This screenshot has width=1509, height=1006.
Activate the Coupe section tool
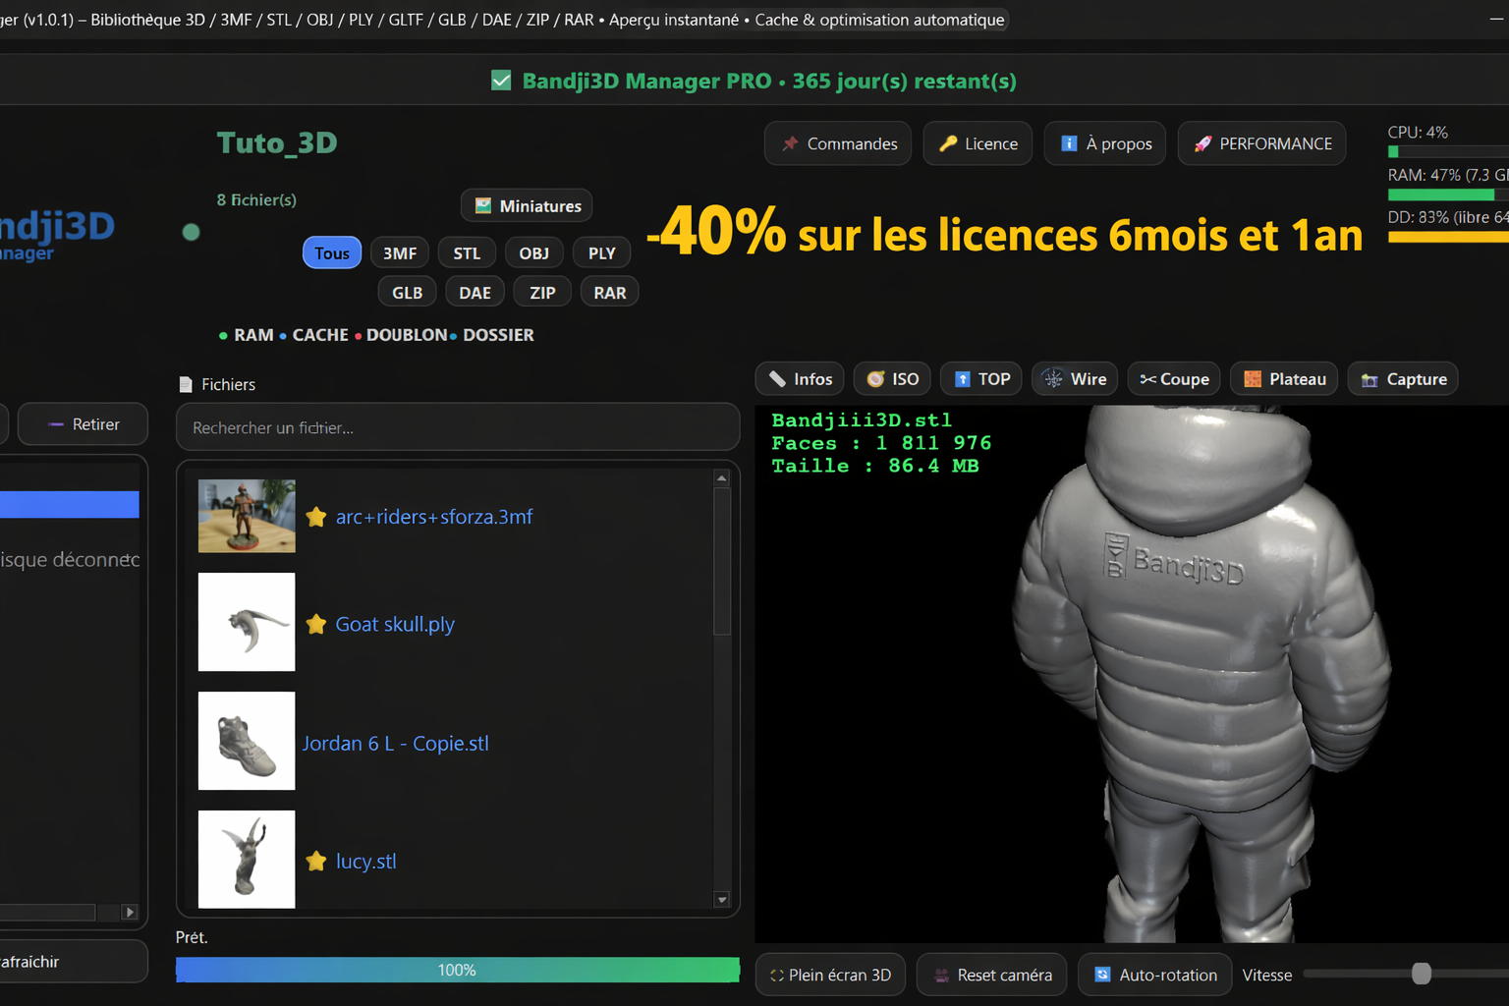1174,378
